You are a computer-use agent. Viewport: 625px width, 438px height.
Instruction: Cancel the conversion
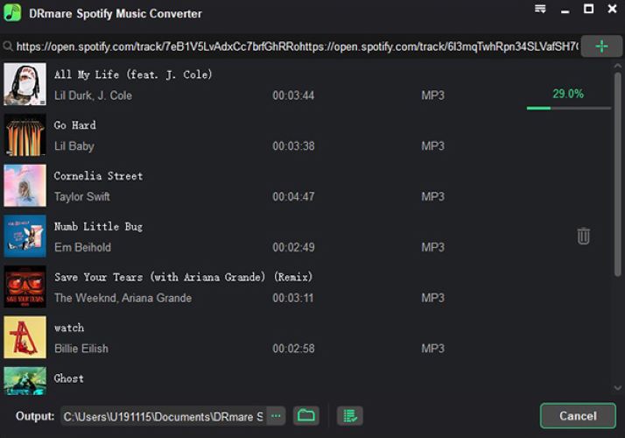578,416
